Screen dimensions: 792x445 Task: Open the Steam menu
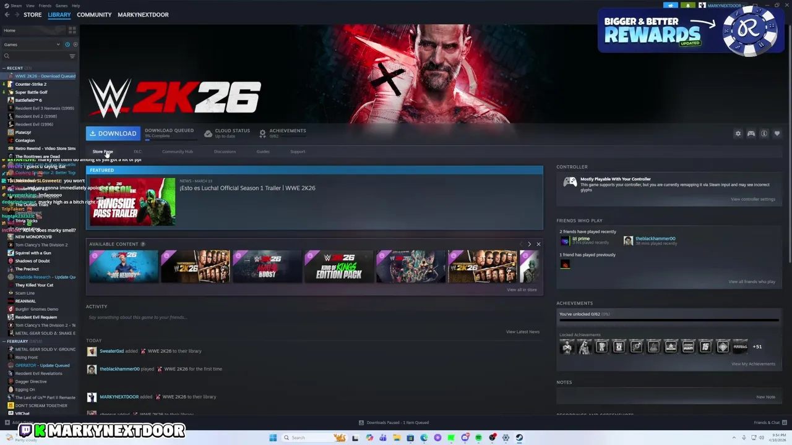click(x=14, y=6)
